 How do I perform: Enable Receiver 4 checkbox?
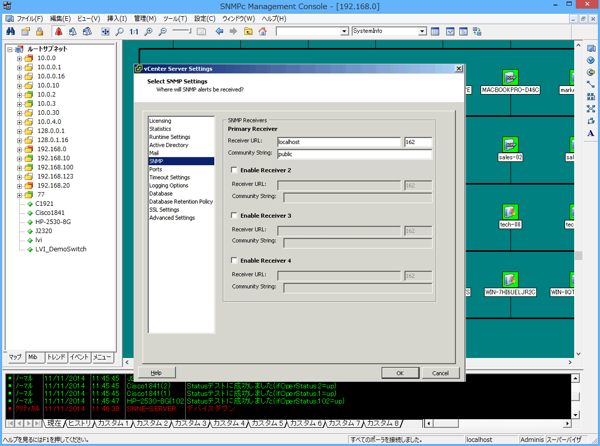click(x=234, y=260)
